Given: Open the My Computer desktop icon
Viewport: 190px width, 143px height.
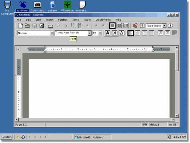Looking at the screenshot, I should 7,8.
